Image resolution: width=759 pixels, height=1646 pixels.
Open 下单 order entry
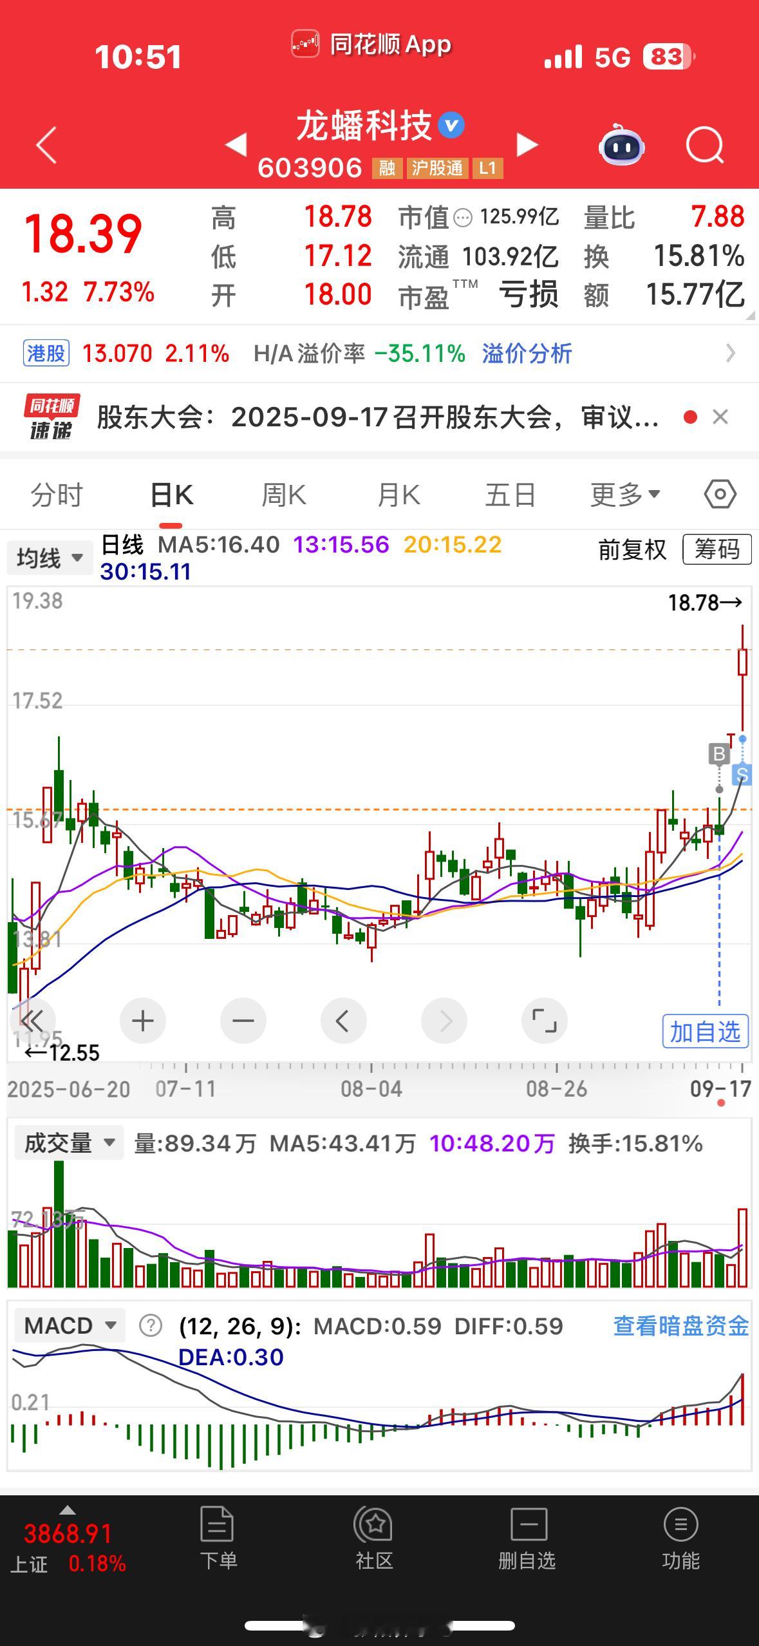click(218, 1539)
